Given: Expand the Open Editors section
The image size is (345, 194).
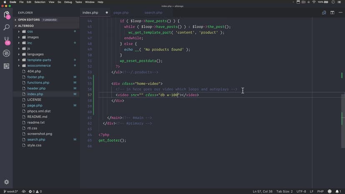Looking at the screenshot, I should pyautogui.click(x=28, y=20).
